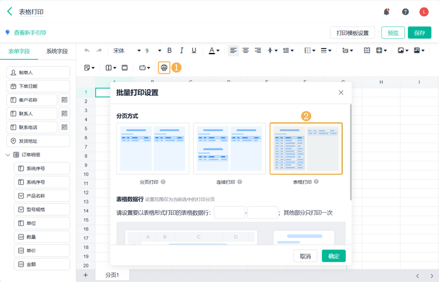Viewport: 439px width, 282px height.
Task: Select the 分页1 sheet tab
Action: [112, 275]
